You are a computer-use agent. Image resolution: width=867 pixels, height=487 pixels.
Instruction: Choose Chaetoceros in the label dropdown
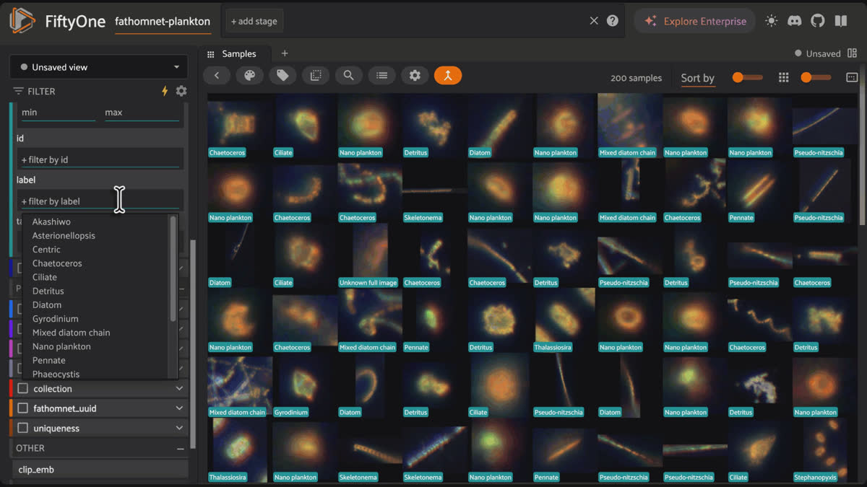57,263
